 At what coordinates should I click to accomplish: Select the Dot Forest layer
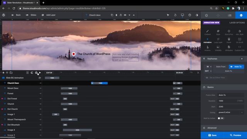coord(21,99)
